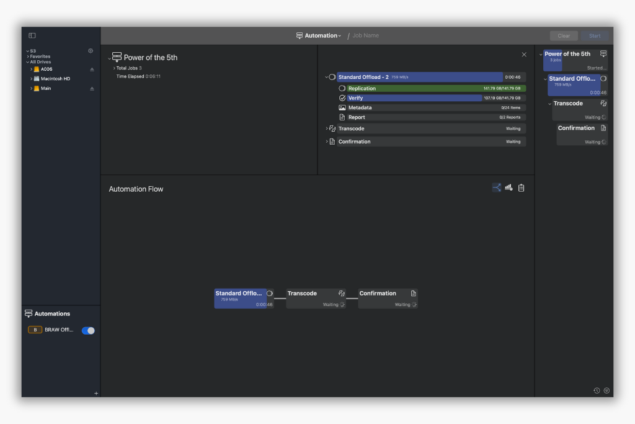This screenshot has height=424, width=635.
Task: Click the Power of the 5th automation icon
Action: coord(117,56)
